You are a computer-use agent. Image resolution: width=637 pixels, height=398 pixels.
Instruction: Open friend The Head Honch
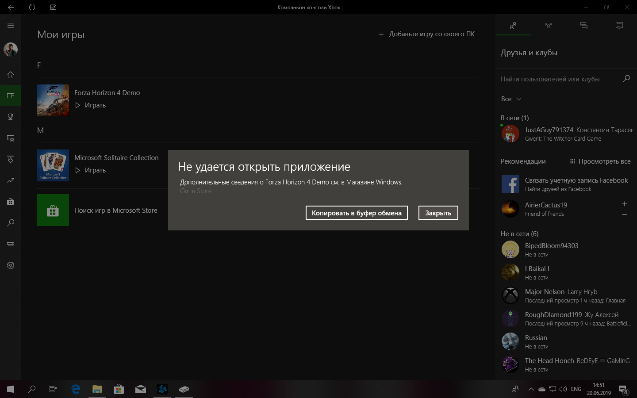[566, 364]
